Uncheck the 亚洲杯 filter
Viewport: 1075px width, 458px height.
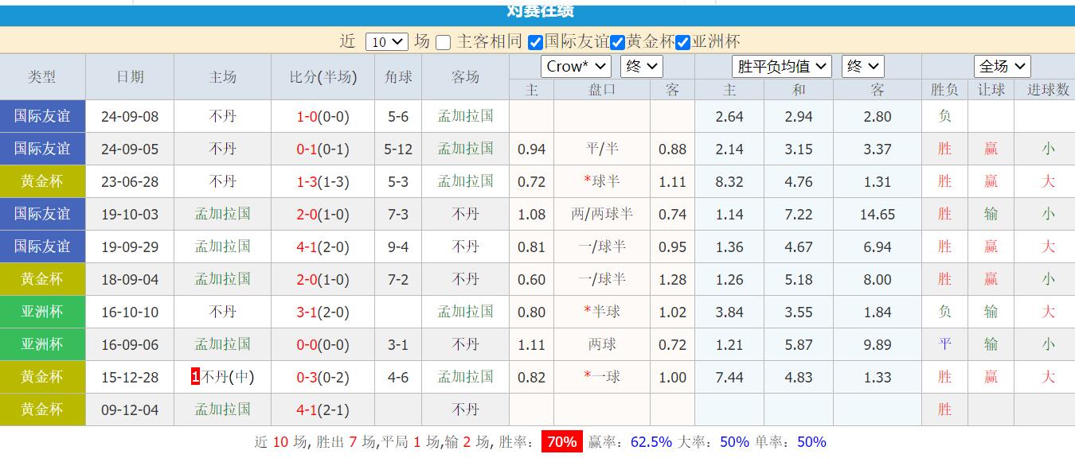coord(682,42)
